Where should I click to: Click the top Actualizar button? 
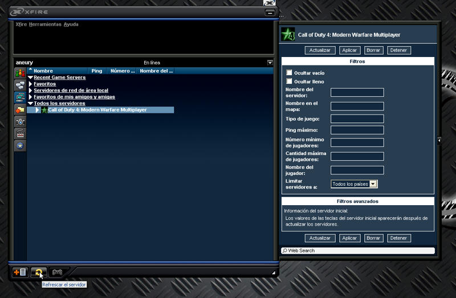click(320, 50)
